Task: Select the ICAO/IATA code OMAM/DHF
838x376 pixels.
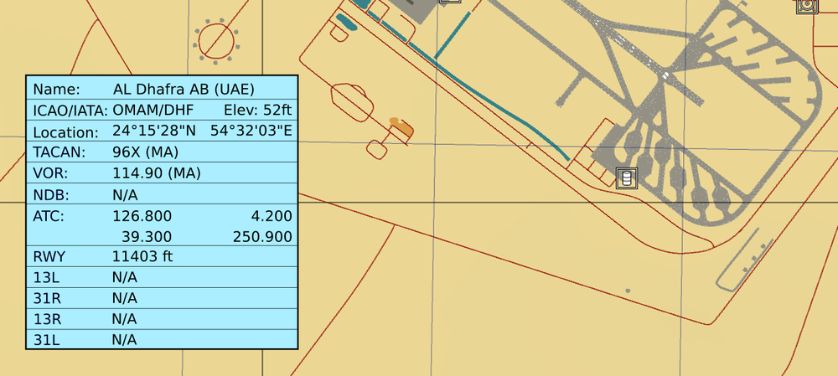Action: coord(153,111)
